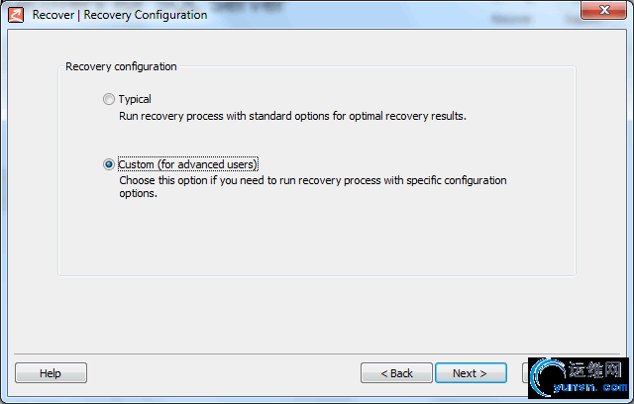This screenshot has height=404, width=634.
Task: Click the blue swirl watermark logo
Action: pos(548,377)
